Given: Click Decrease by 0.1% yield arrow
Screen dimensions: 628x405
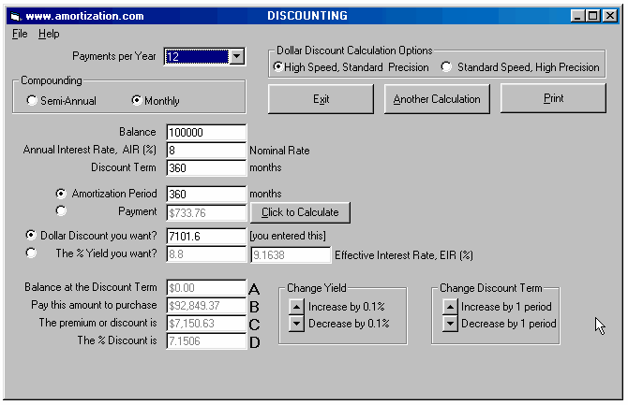Looking at the screenshot, I should [295, 324].
